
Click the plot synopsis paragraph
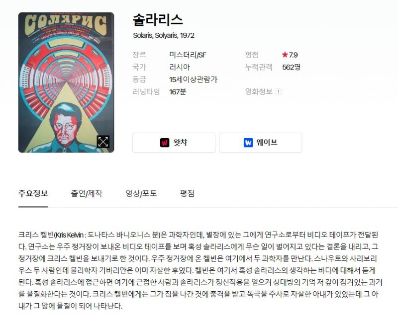pos(200,270)
